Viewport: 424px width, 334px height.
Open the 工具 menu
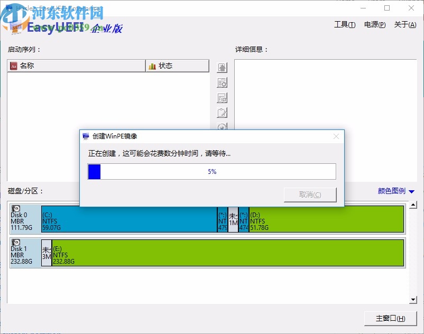click(344, 24)
